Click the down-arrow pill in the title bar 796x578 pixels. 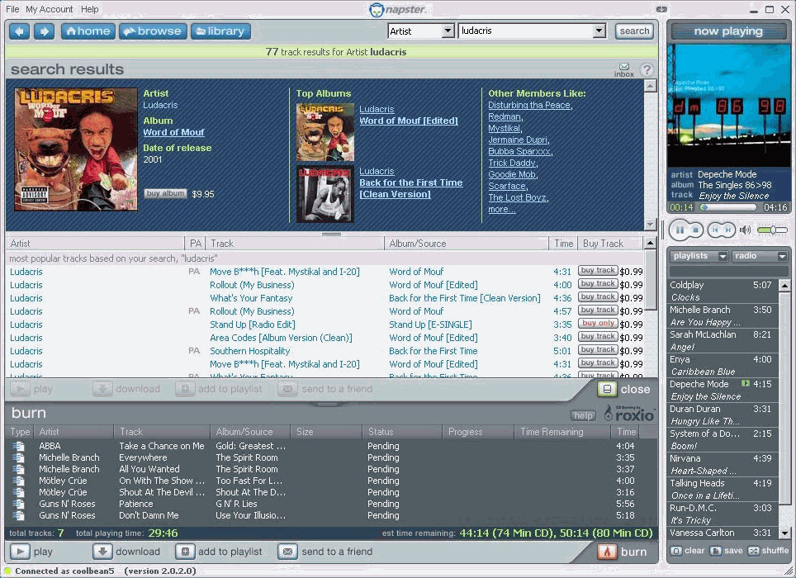[661, 9]
